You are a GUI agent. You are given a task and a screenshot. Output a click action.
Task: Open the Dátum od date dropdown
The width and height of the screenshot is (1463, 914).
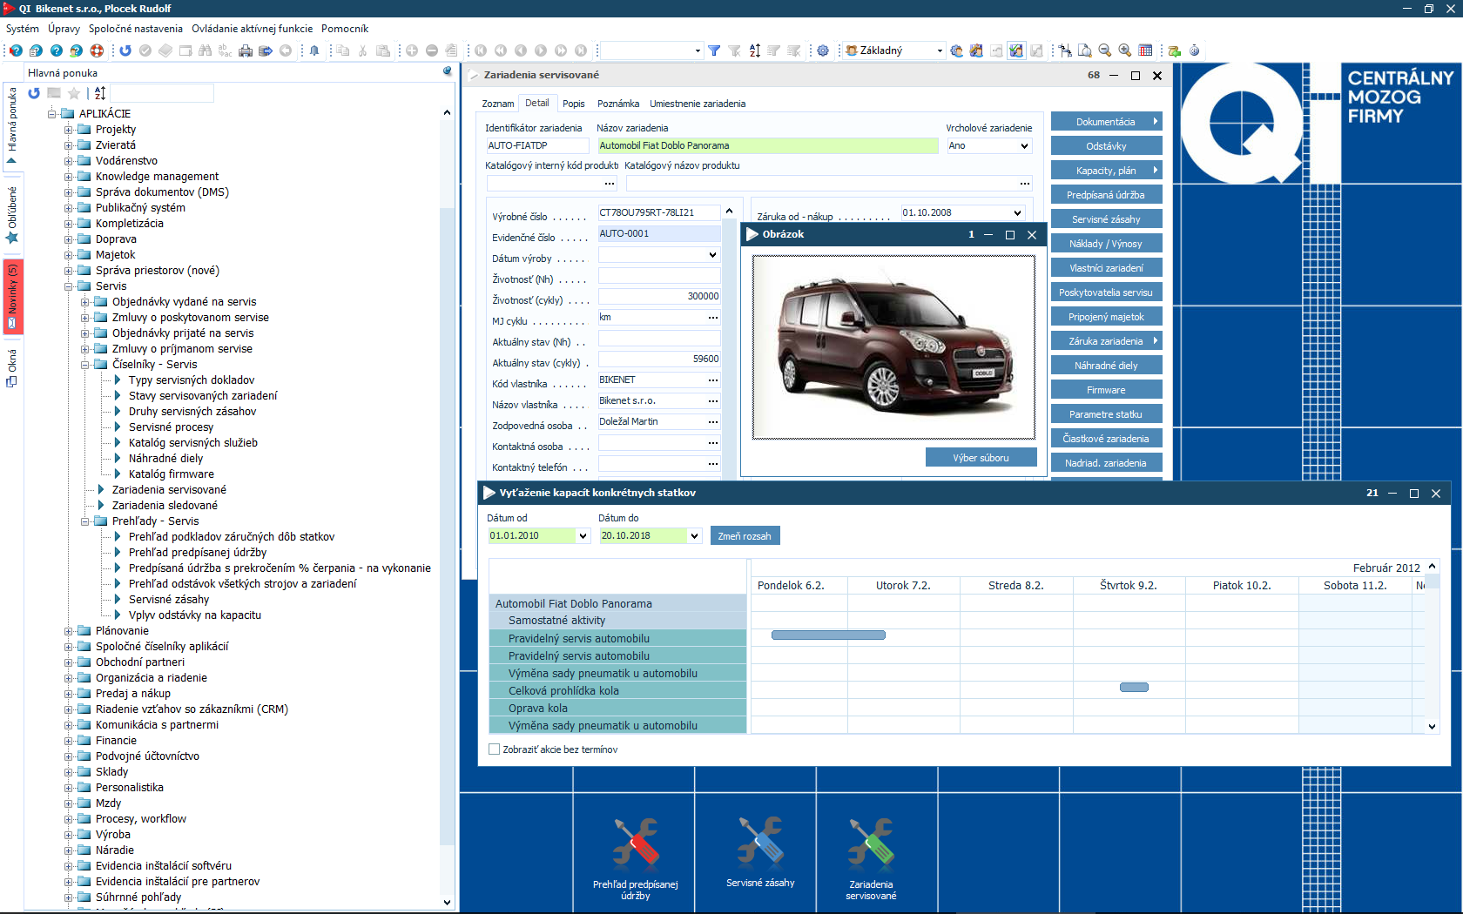(x=583, y=536)
